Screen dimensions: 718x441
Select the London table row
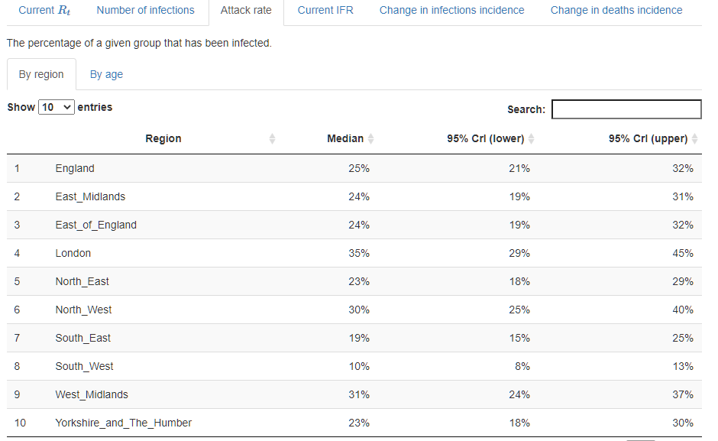(354, 253)
